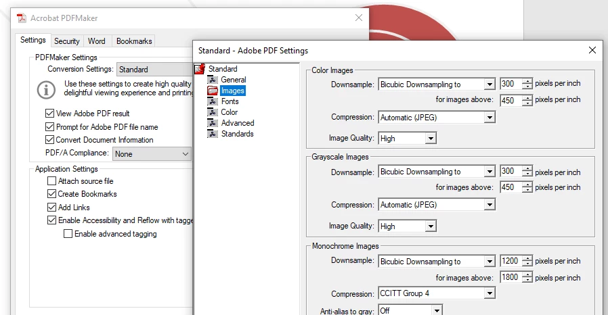Select Advanced in the settings tree
Image resolution: width=608 pixels, height=315 pixels.
pos(238,123)
